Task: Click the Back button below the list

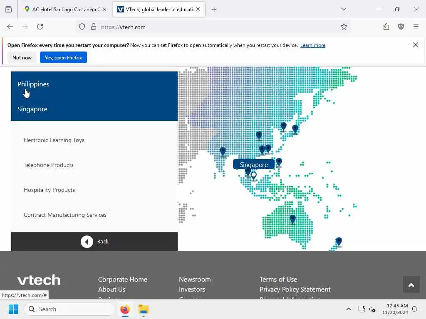Action: [94, 241]
